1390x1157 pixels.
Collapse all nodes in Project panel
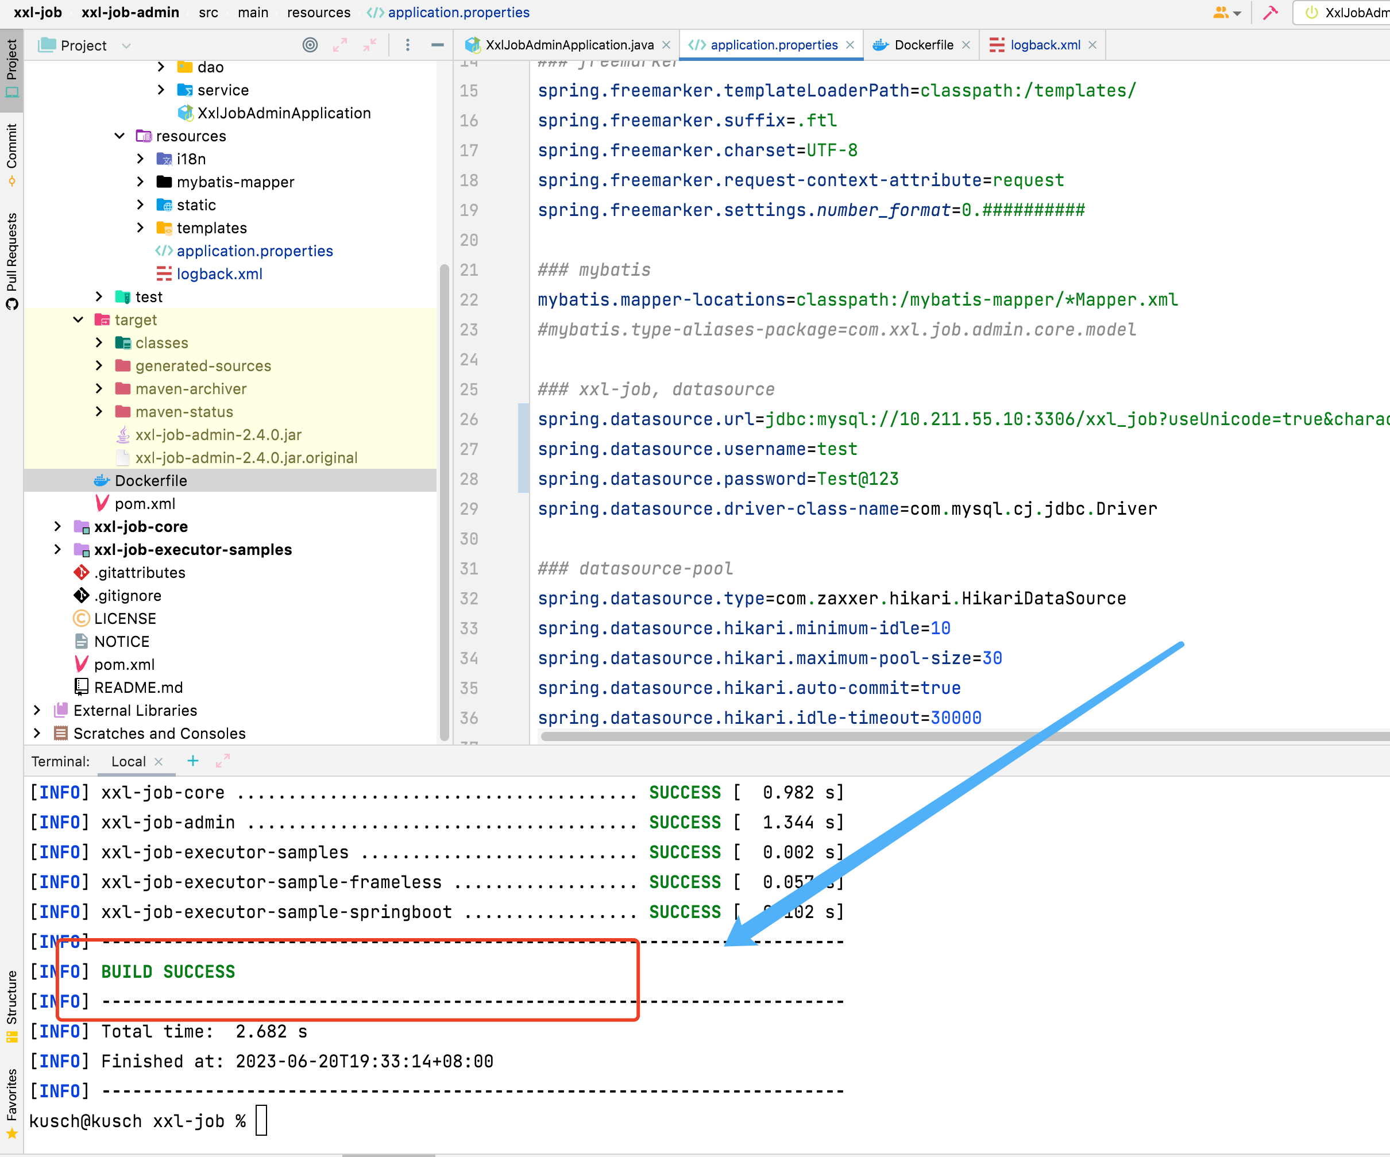point(370,45)
